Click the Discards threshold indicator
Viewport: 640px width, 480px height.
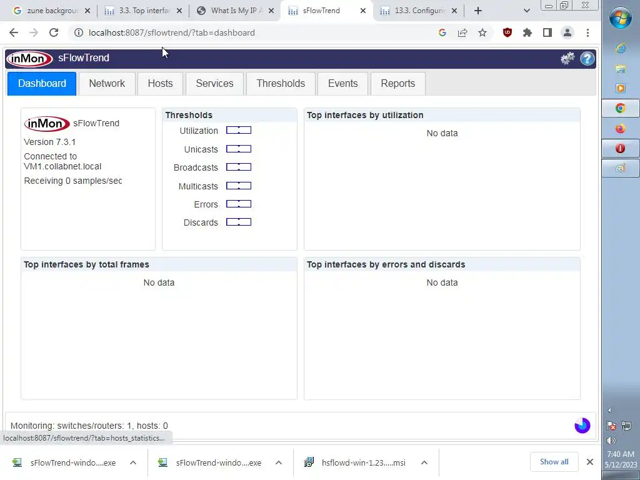pos(239,222)
